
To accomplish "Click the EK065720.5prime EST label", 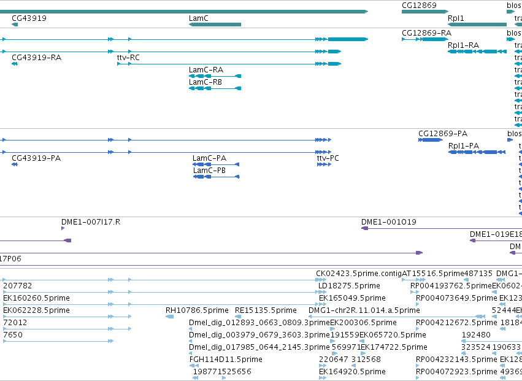I will click(x=393, y=335).
